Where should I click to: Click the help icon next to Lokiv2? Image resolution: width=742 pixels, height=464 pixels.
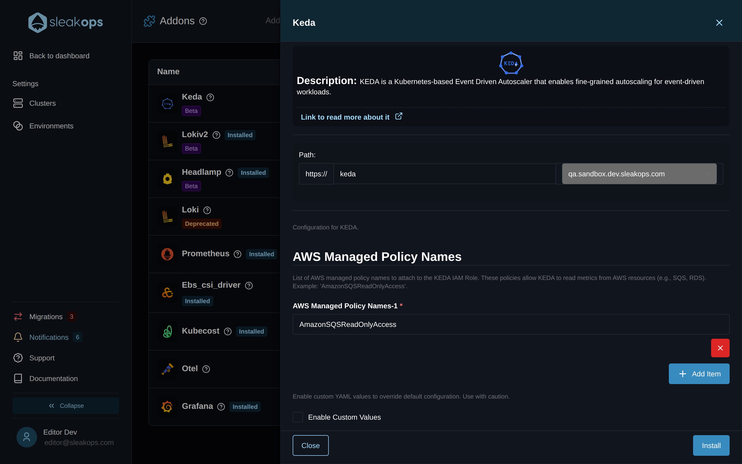tap(216, 135)
